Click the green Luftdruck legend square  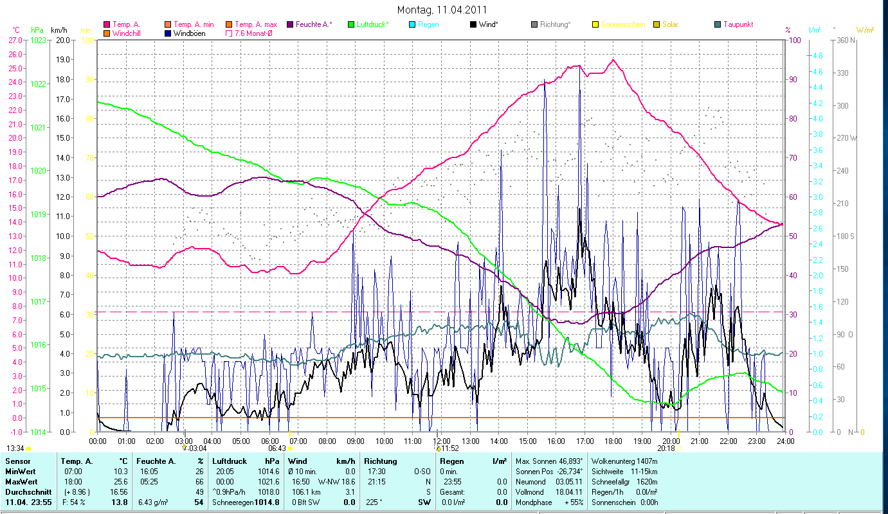(x=351, y=24)
